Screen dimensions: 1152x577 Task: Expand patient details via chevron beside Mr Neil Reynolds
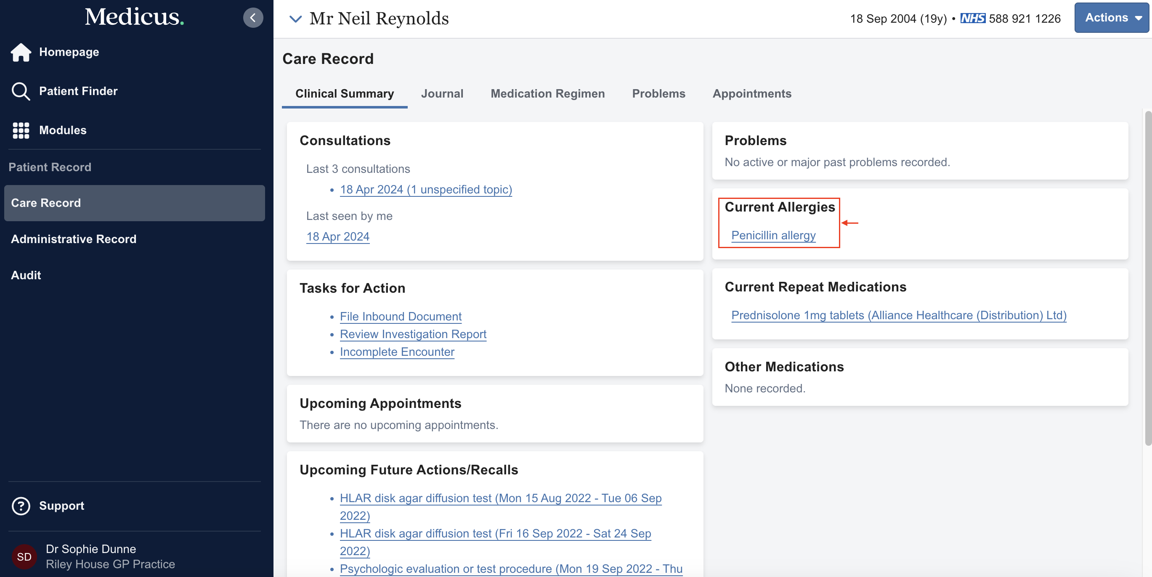click(x=295, y=19)
